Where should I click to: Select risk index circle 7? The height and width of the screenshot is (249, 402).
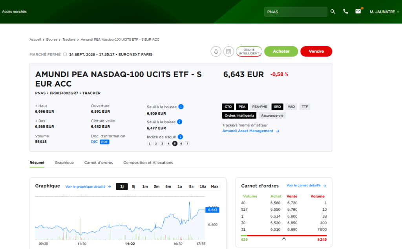click(x=187, y=143)
